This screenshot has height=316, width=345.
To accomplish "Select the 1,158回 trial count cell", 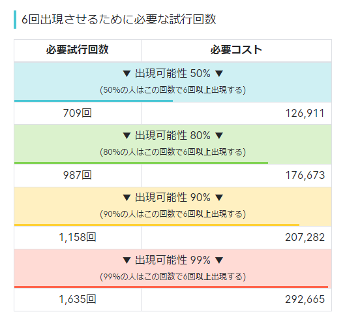I will coord(78,238).
